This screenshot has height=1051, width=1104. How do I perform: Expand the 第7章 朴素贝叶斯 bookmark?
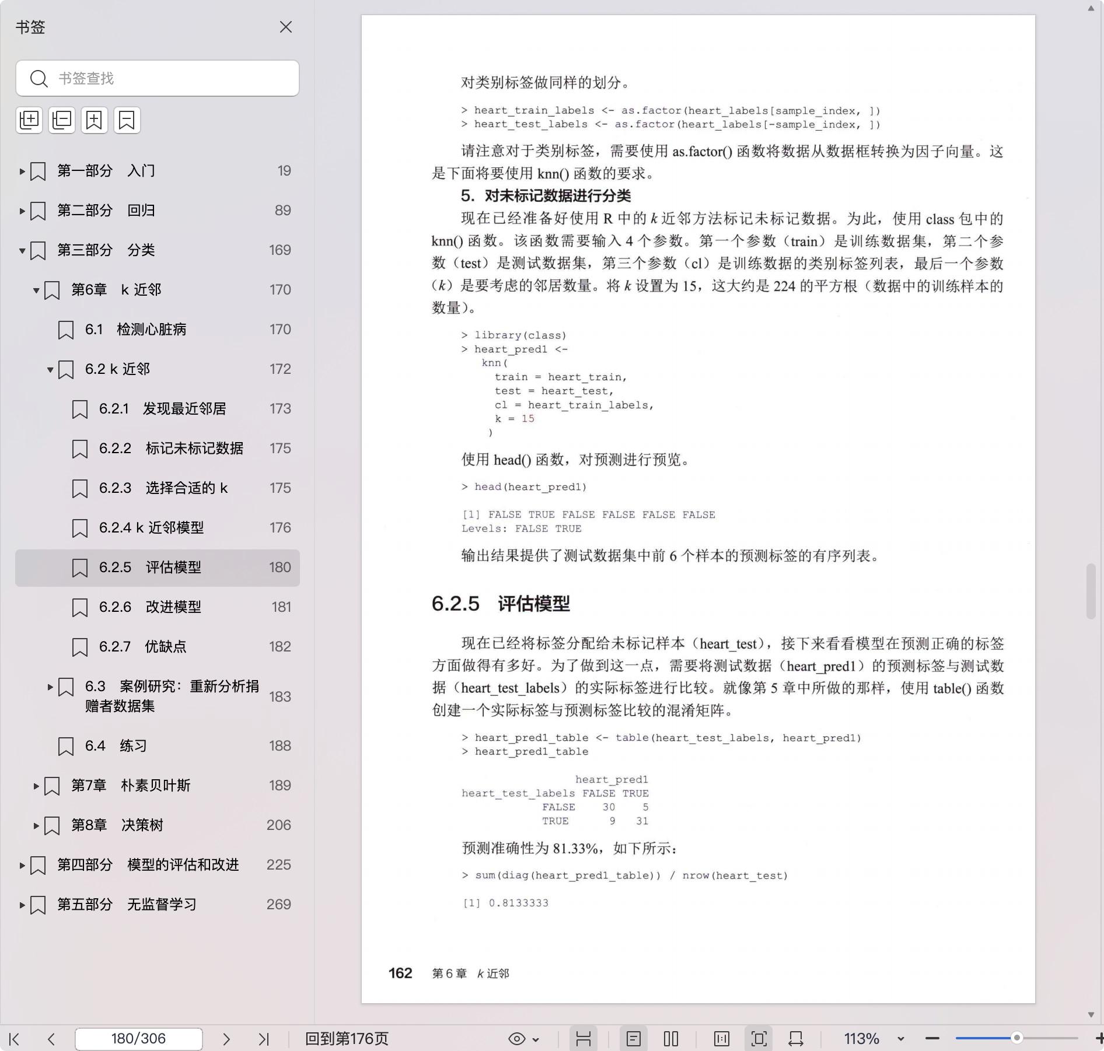[x=36, y=786]
